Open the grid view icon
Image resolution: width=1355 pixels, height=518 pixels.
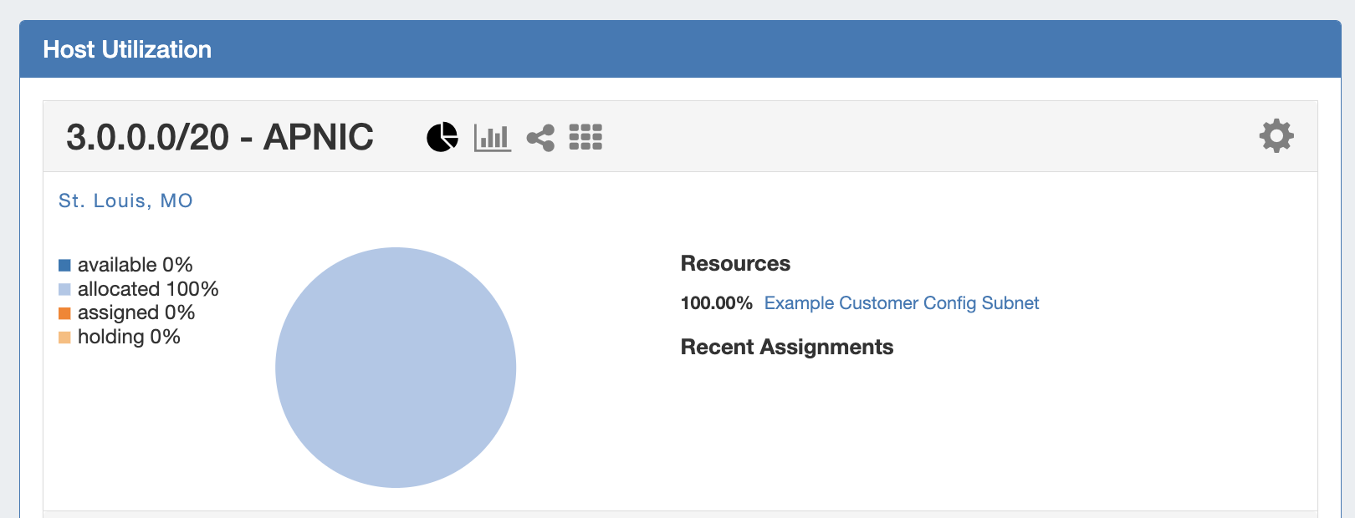(585, 137)
